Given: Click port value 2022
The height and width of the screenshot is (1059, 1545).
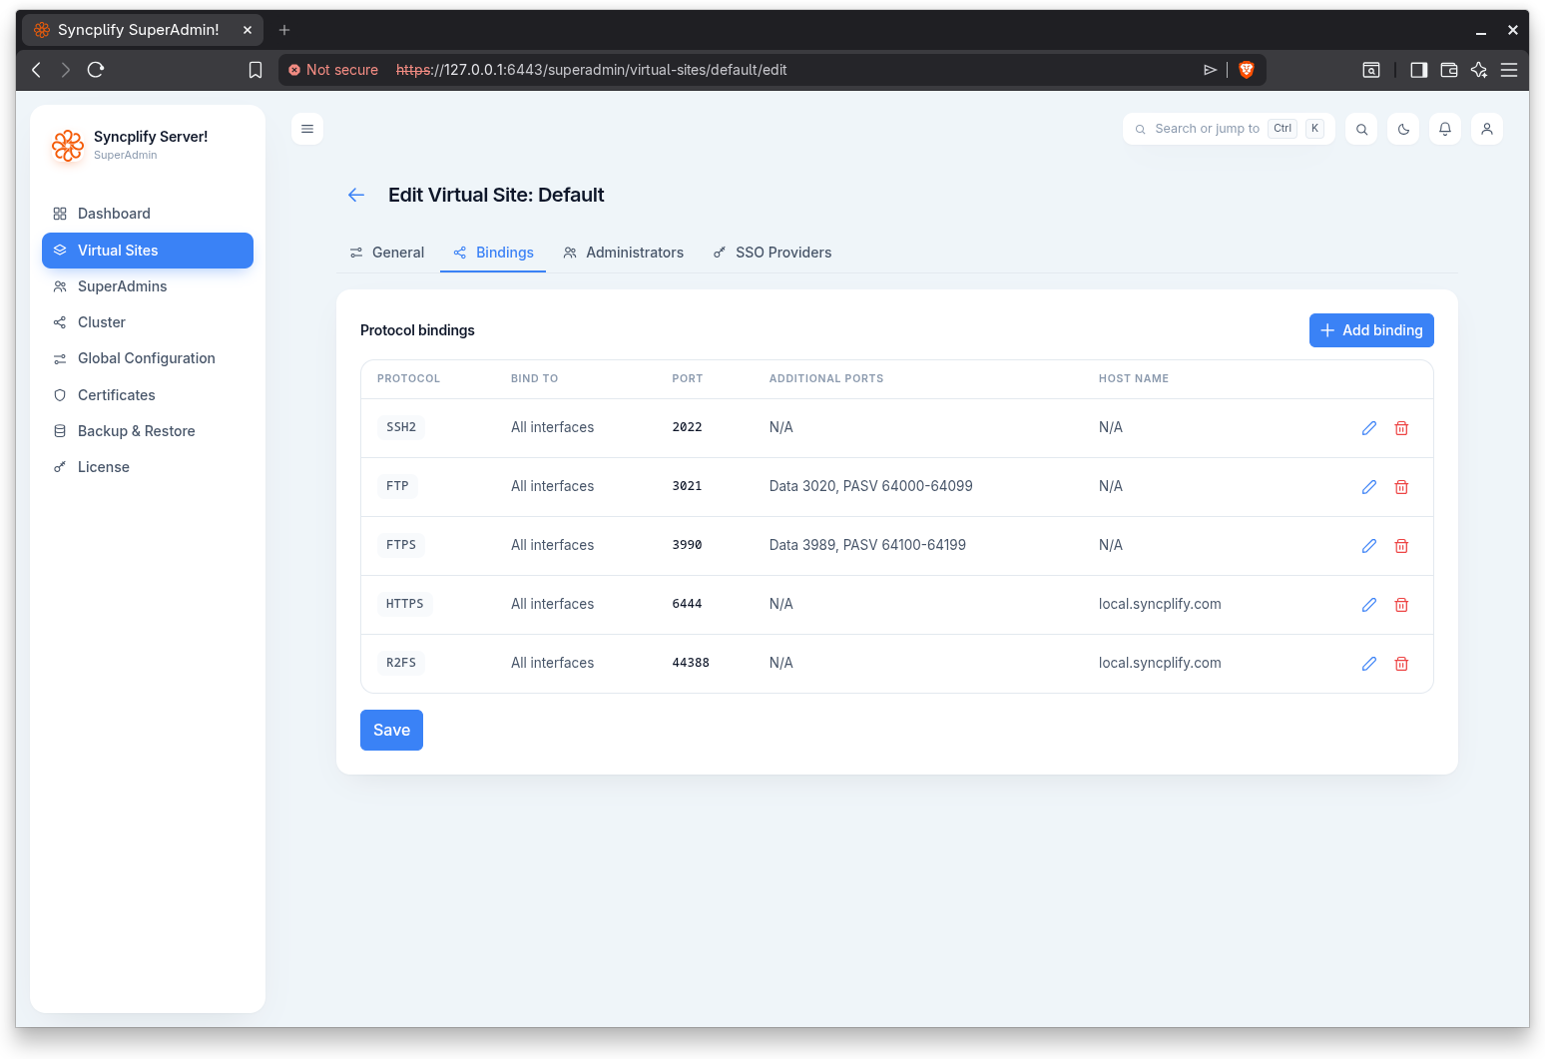Looking at the screenshot, I should point(687,427).
